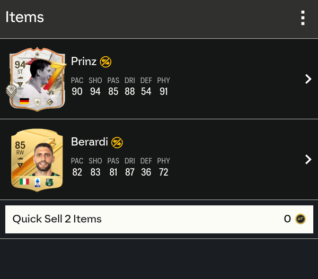
Task: Select the Berardi 85 RW card thumbnail
Action: (37, 160)
